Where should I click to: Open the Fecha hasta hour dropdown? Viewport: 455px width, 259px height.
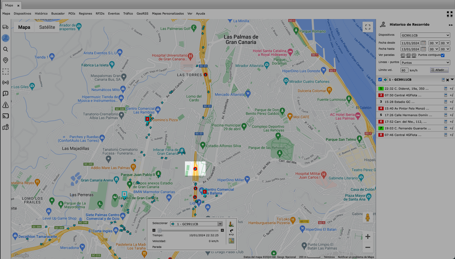click(434, 49)
